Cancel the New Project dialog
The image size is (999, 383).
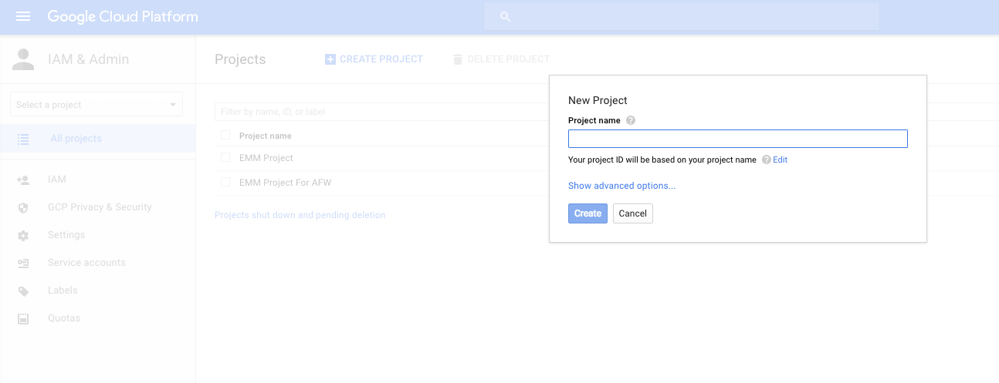coord(632,213)
